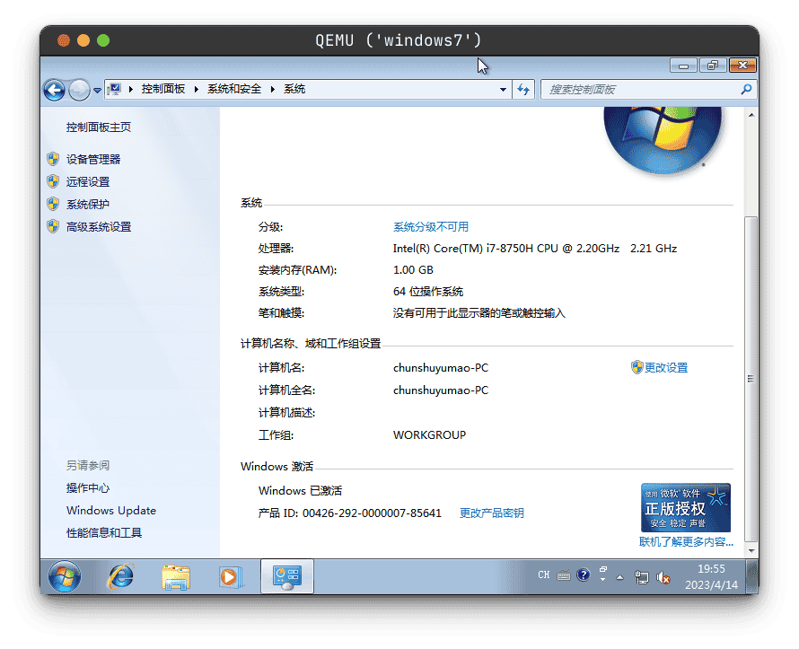Expand the arrow before 控制面板 breadcrumb
The width and height of the screenshot is (799, 649).
click(x=131, y=89)
